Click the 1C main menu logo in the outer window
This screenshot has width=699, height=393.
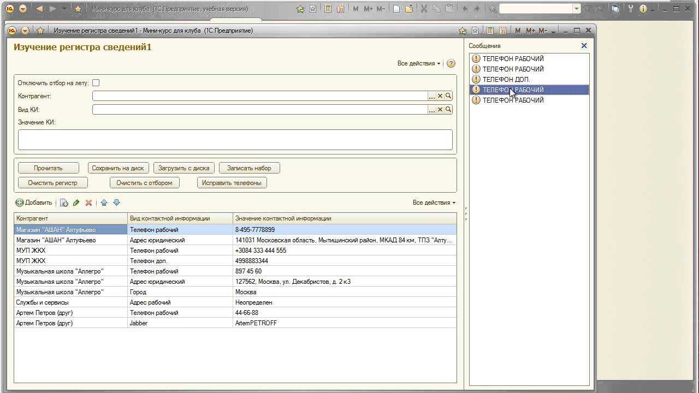point(10,9)
